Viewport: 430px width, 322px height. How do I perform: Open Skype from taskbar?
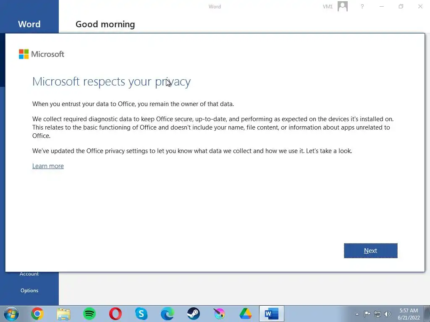pos(142,314)
